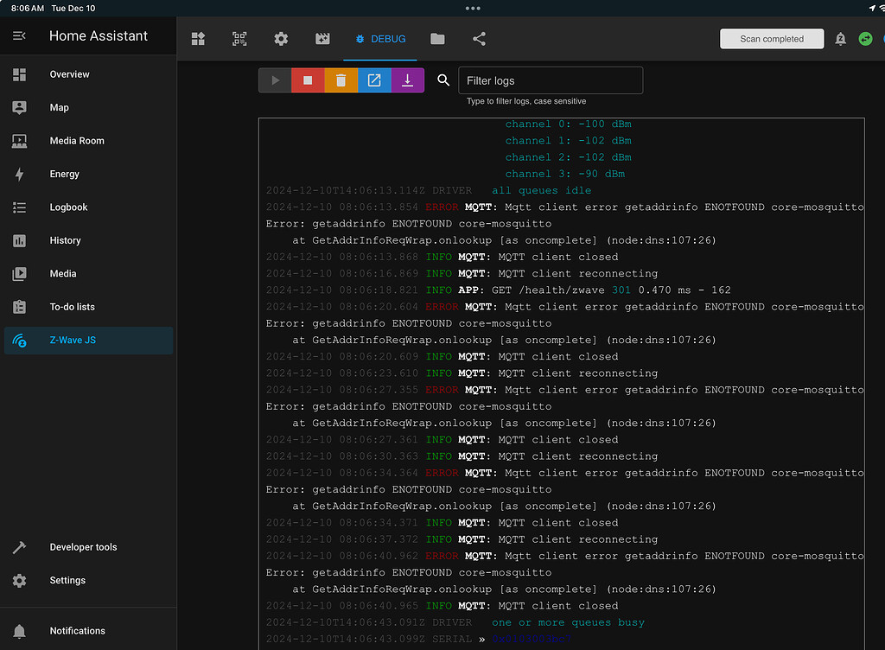885x650 pixels.
Task: Open the log in a new window
Action: click(374, 80)
